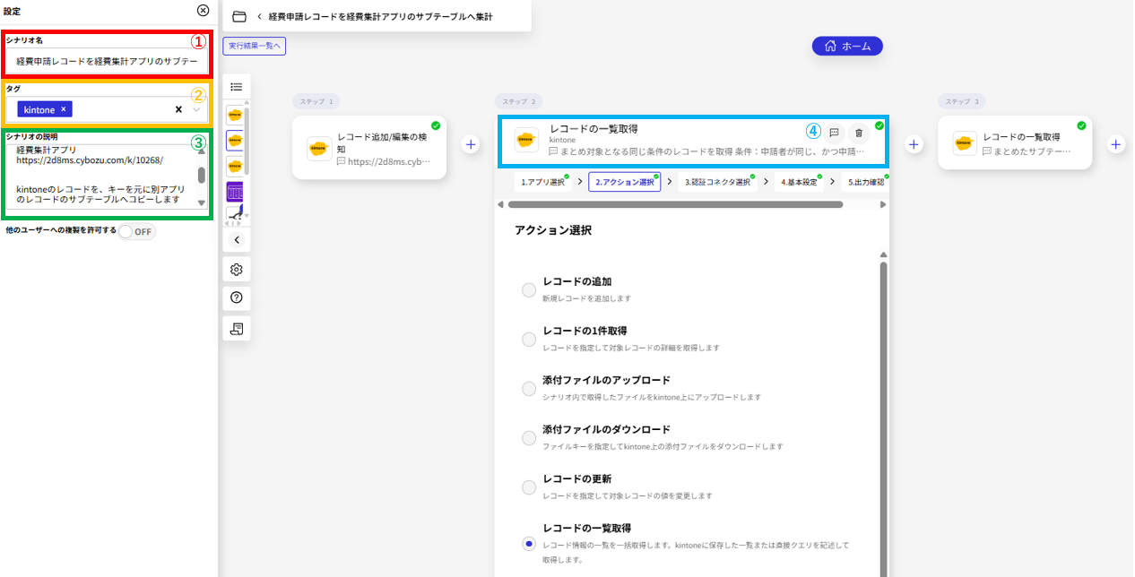Screen dimensions: 1135x577
Task: Close the 設定 panel with X icon
Action: 203,11
